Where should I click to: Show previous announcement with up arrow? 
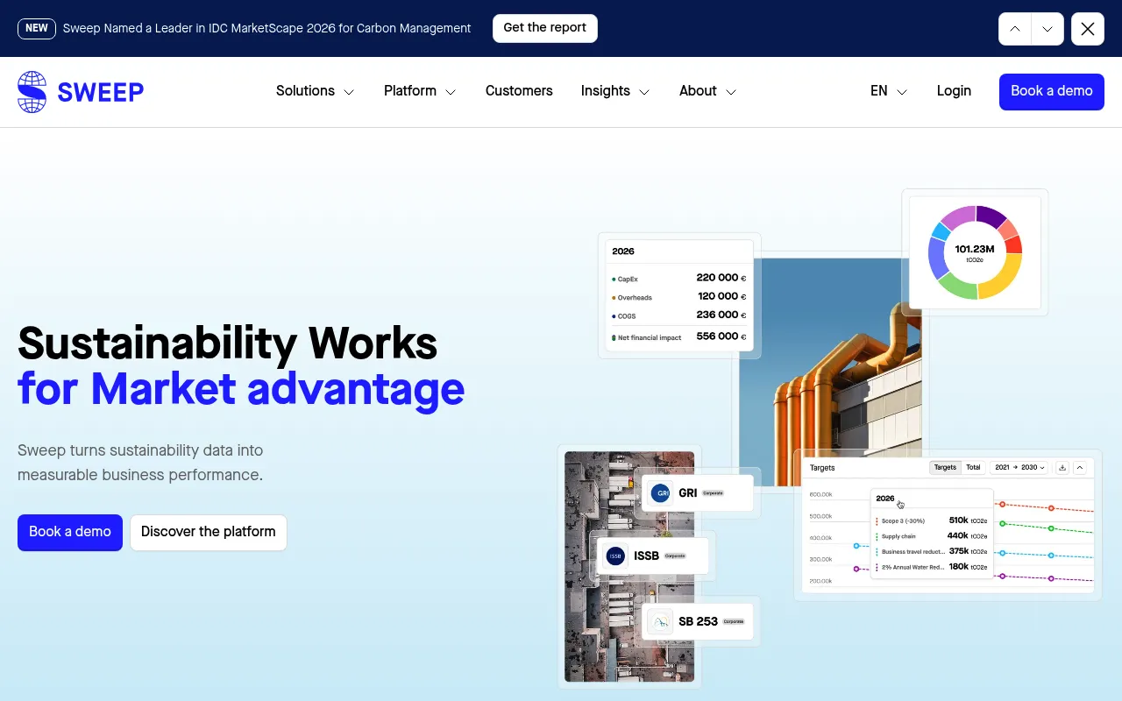click(x=1015, y=29)
